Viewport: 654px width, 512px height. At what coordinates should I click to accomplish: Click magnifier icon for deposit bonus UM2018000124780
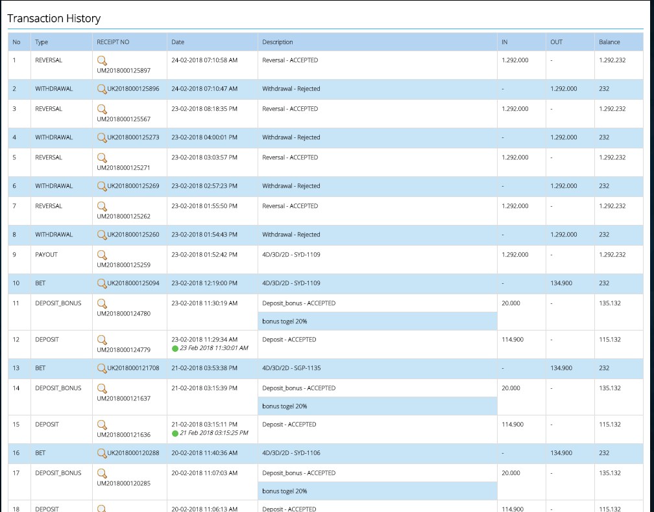coord(102,303)
